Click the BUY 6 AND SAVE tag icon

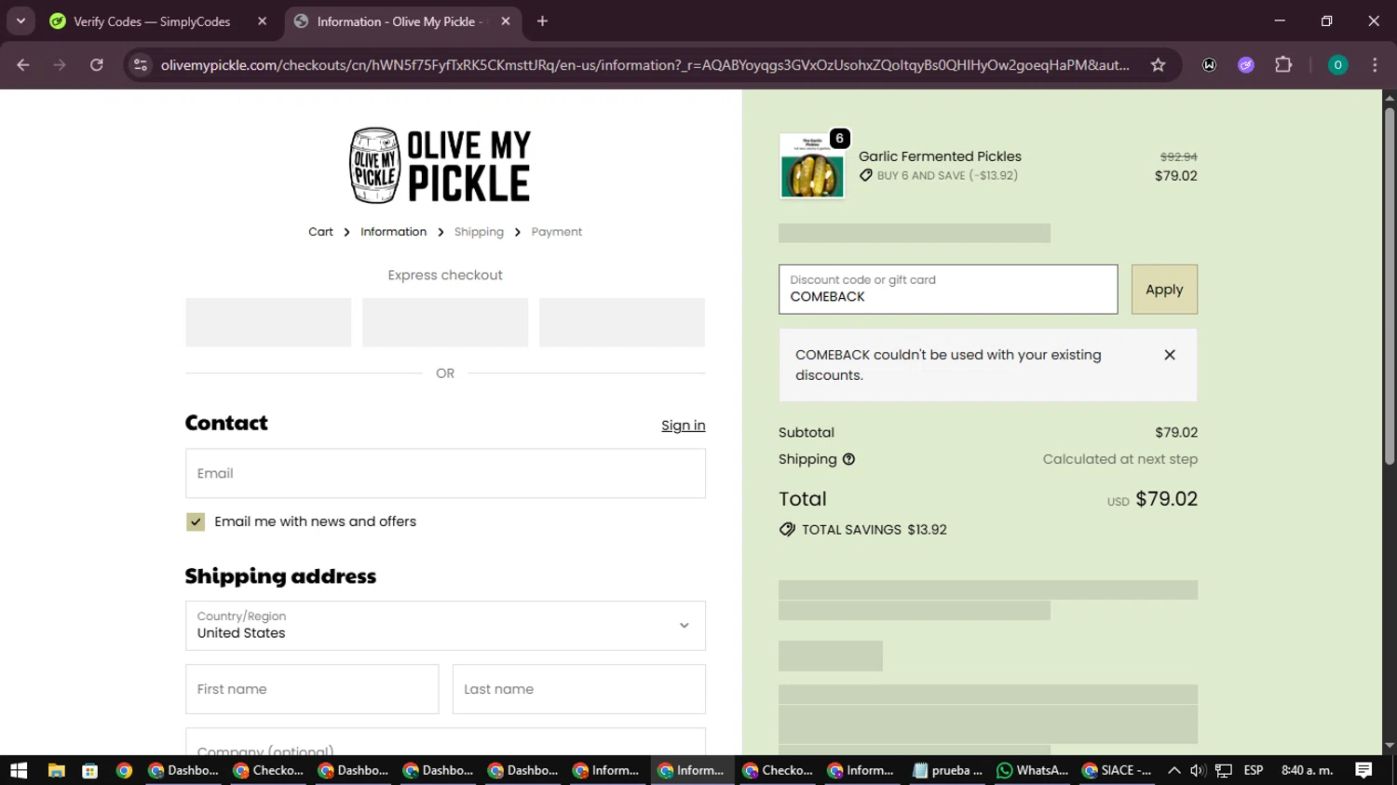pos(866,175)
